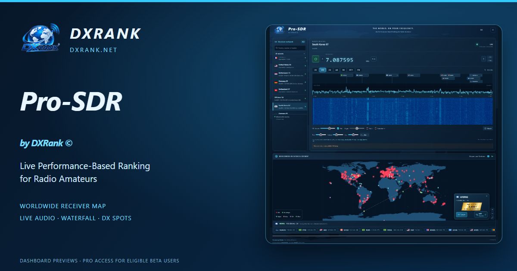517x271 pixels.
Task: Select the RTTY mode tab
Action: click(351, 70)
